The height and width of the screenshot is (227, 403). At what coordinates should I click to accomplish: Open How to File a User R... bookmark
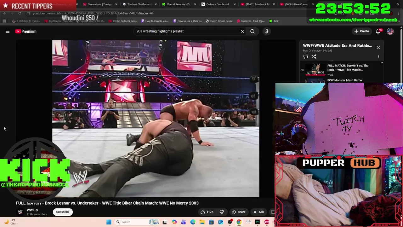188,21
